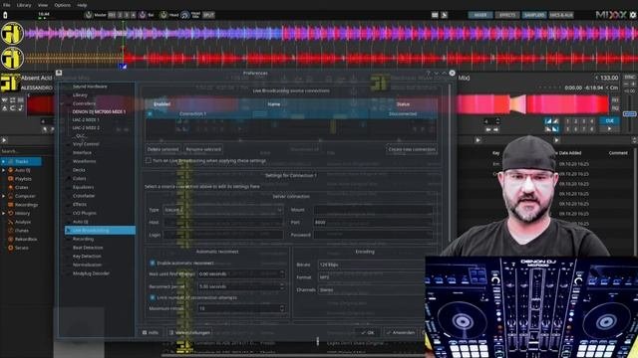Image resolution: width=638 pixels, height=358 pixels.
Task: Click the OK button in Preferences
Action: click(x=368, y=333)
